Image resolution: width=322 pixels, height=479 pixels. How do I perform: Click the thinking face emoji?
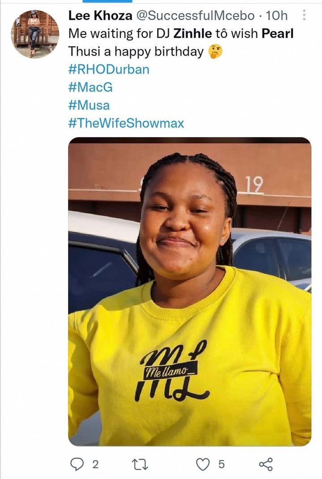215,51
